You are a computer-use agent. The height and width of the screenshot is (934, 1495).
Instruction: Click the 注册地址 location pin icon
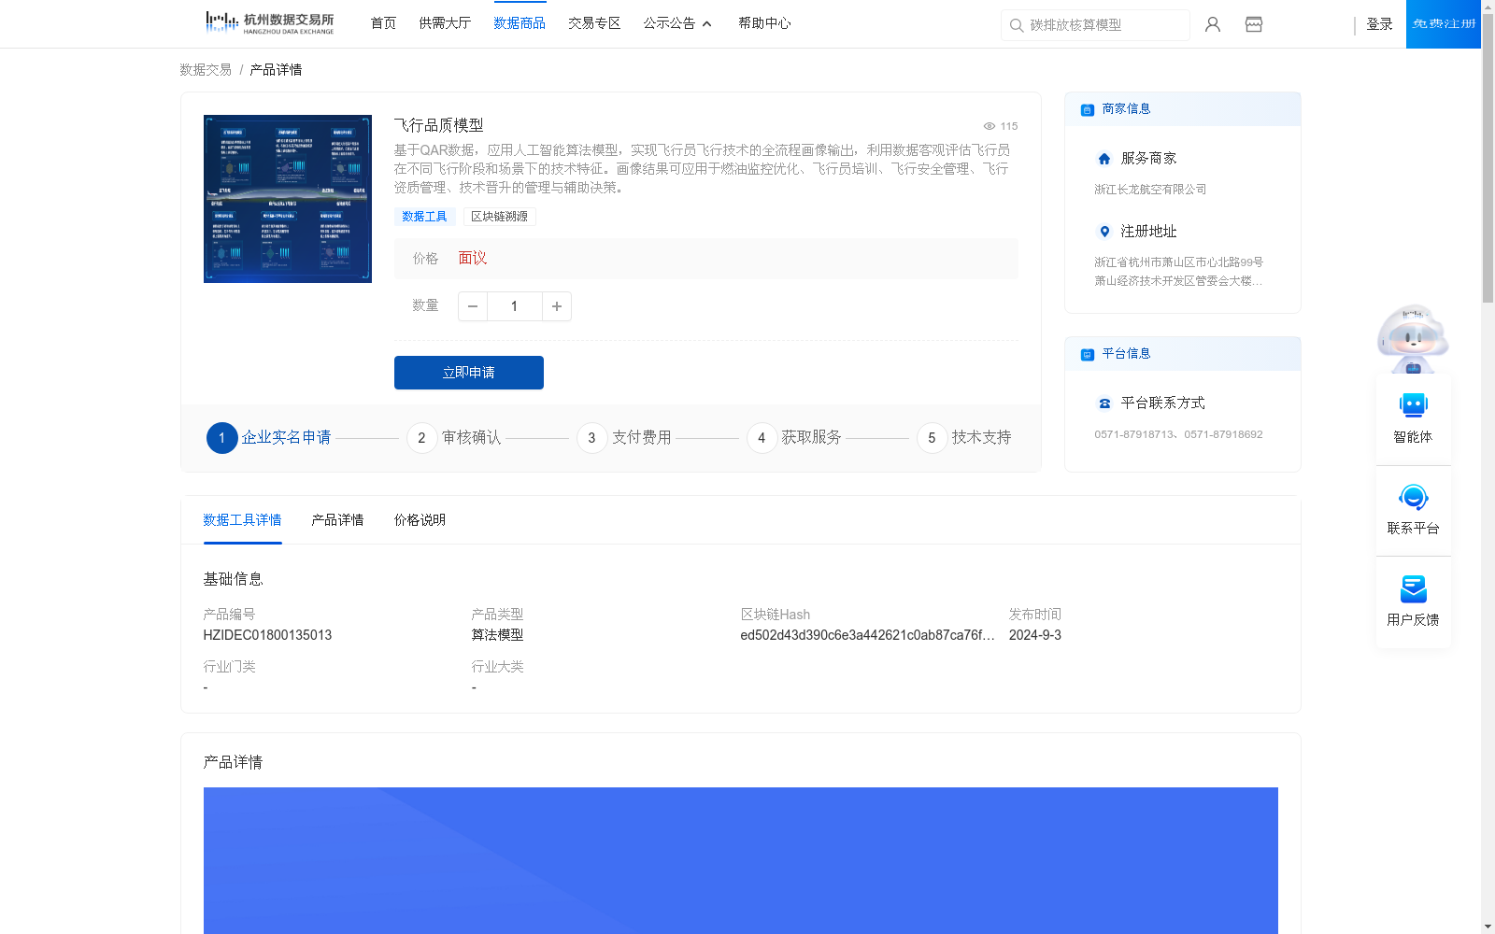1104,232
